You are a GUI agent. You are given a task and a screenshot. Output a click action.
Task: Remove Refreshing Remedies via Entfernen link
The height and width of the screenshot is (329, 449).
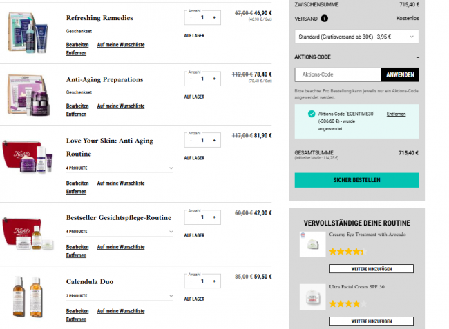(76, 53)
